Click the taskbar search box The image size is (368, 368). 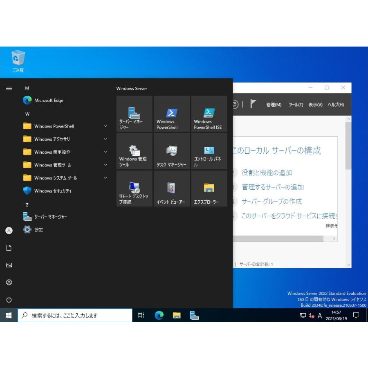(75, 315)
